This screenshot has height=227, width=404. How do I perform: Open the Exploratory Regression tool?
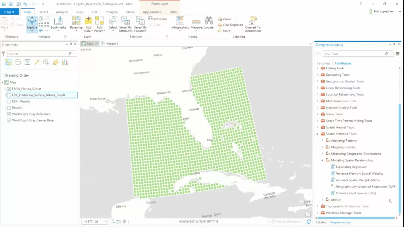pos(351,167)
